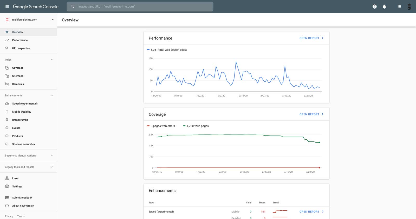Viewport: 416px width, 219px height.
Task: Click the Coverage pages icon
Action: coord(7,68)
